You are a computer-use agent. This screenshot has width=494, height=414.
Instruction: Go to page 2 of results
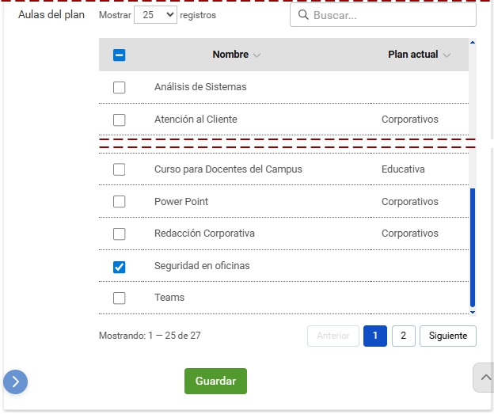click(403, 336)
